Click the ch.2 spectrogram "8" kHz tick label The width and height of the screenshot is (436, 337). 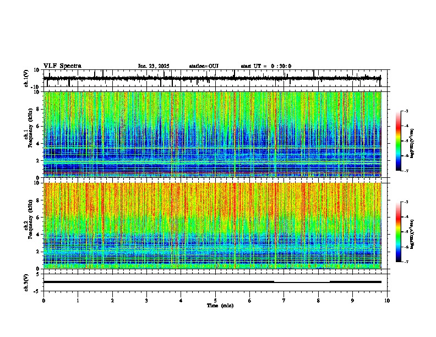(x=39, y=200)
